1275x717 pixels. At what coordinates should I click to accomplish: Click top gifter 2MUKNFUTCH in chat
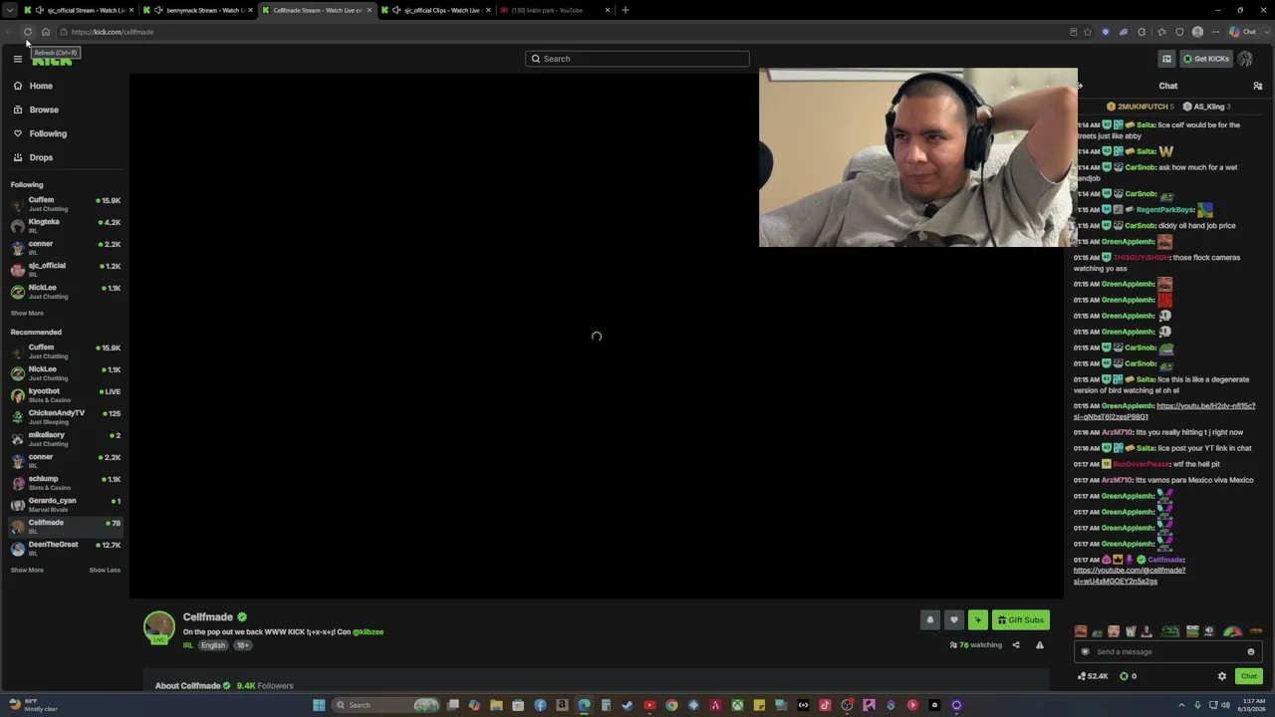(x=1141, y=107)
